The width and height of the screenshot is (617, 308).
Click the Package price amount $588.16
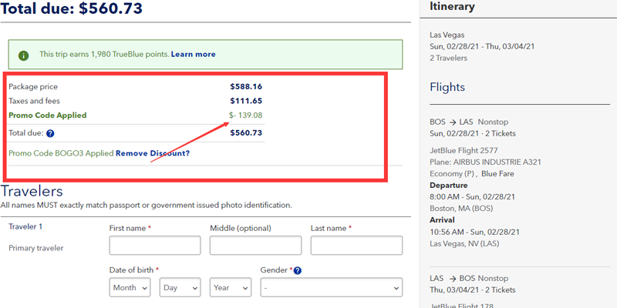tap(246, 87)
